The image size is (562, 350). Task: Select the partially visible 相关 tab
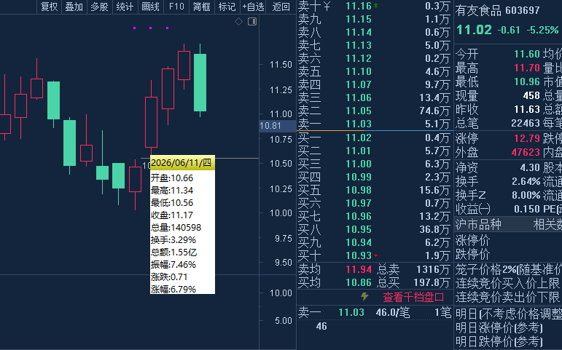click(x=547, y=224)
